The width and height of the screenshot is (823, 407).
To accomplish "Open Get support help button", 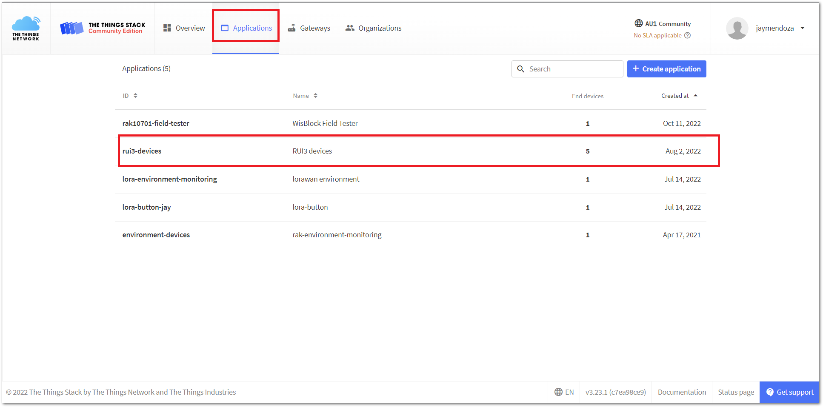I will tap(789, 392).
